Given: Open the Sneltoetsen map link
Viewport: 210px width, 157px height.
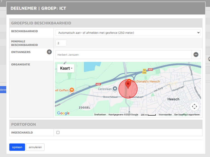Looking at the screenshot, I should [100, 115].
